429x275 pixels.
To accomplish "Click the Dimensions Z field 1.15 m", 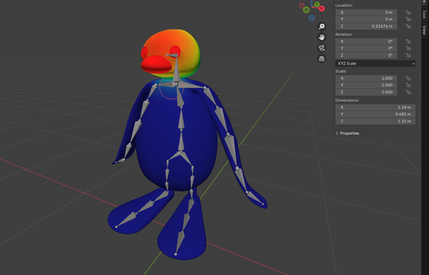I will [x=376, y=121].
